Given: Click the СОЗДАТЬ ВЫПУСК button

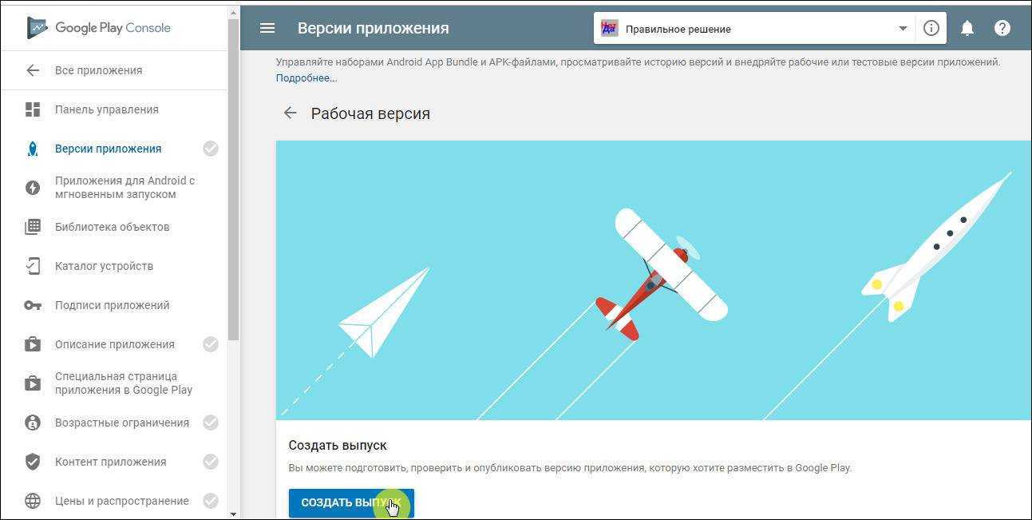Looking at the screenshot, I should (351, 502).
